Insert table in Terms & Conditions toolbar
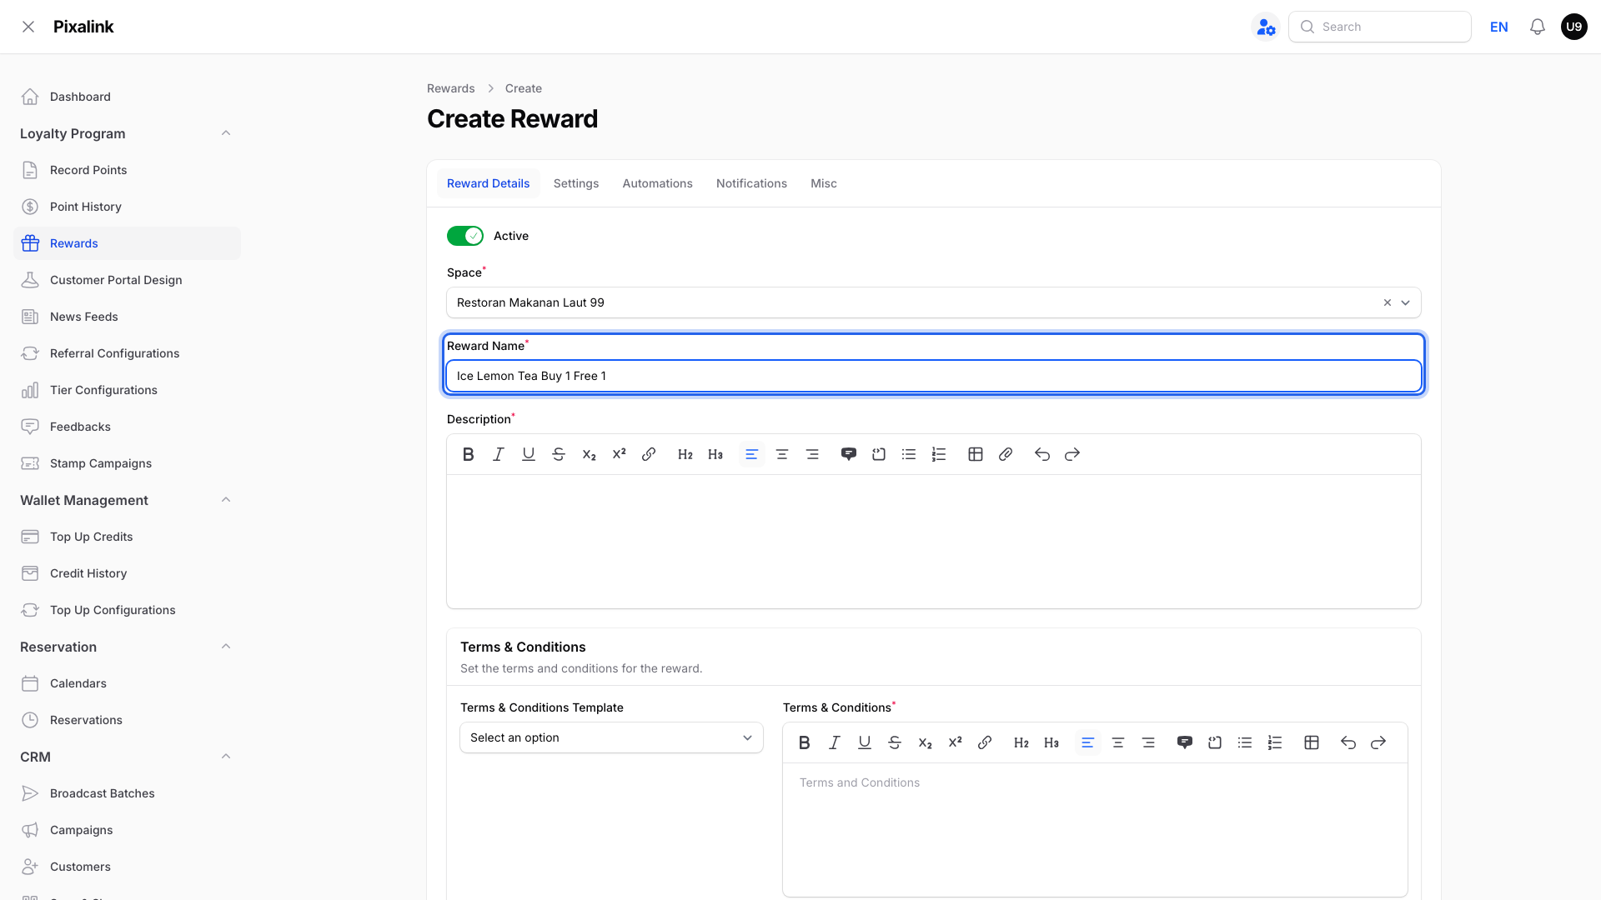Viewport: 1601px width, 900px height. (1312, 742)
